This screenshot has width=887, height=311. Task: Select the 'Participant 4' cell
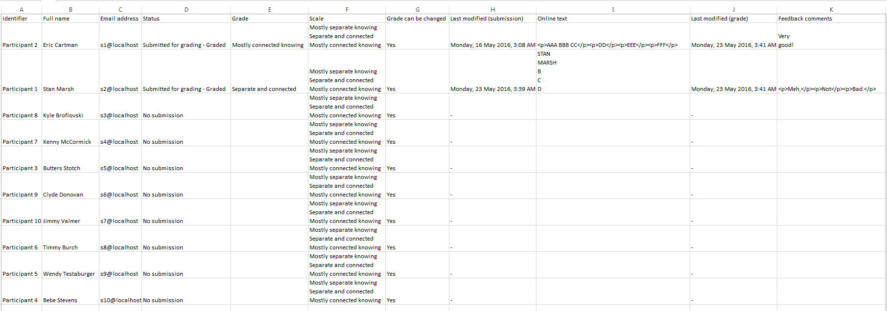[x=22, y=291]
